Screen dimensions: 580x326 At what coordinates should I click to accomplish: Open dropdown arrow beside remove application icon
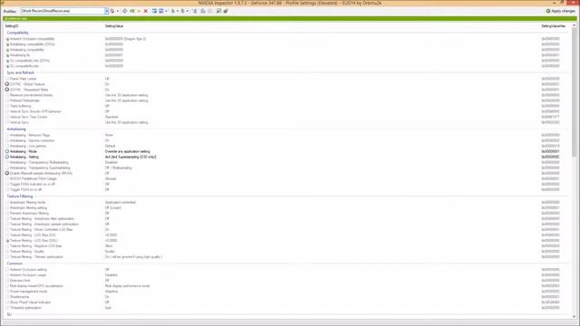(x=166, y=11)
